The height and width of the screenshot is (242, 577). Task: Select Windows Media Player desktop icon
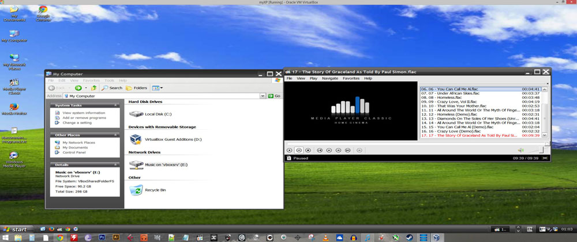(14, 159)
